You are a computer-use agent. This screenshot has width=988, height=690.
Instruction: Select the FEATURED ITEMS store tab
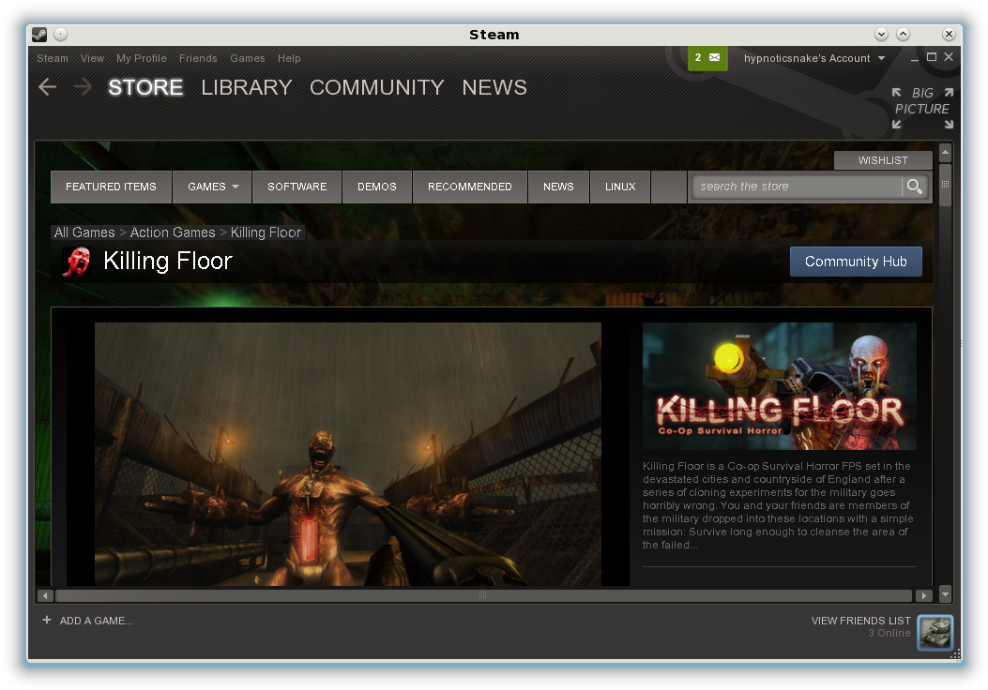point(111,187)
